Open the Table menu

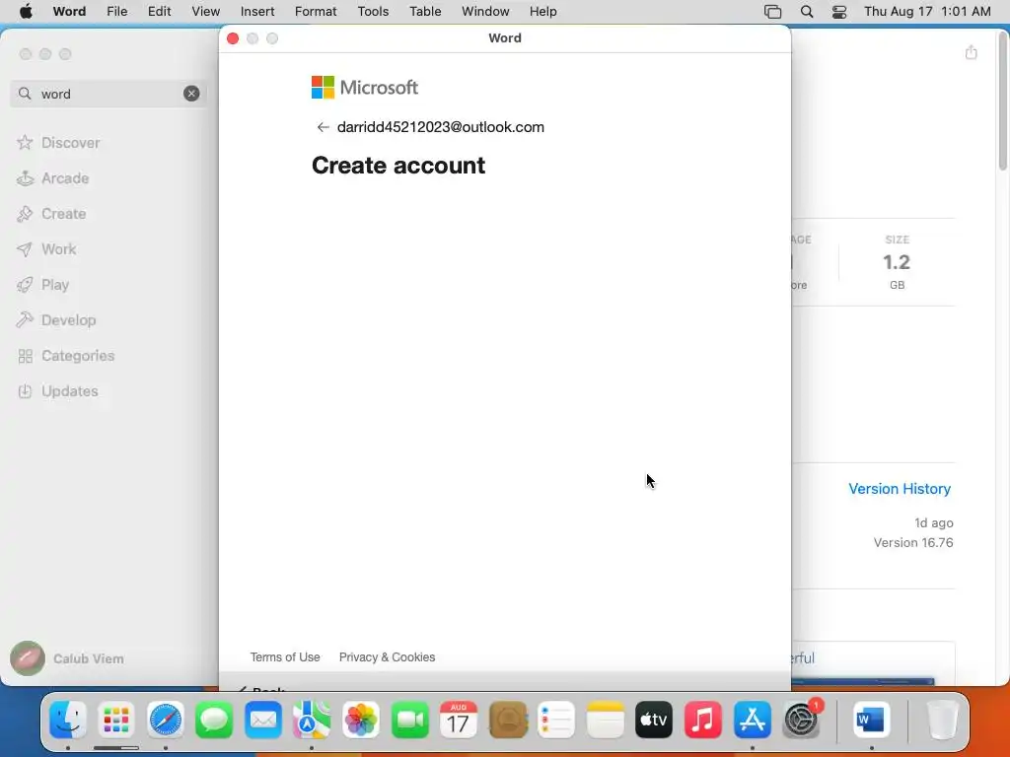tap(425, 12)
